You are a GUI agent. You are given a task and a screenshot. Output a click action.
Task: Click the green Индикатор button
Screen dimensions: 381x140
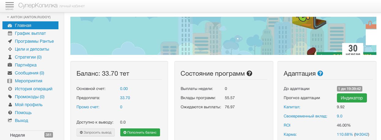(352, 98)
